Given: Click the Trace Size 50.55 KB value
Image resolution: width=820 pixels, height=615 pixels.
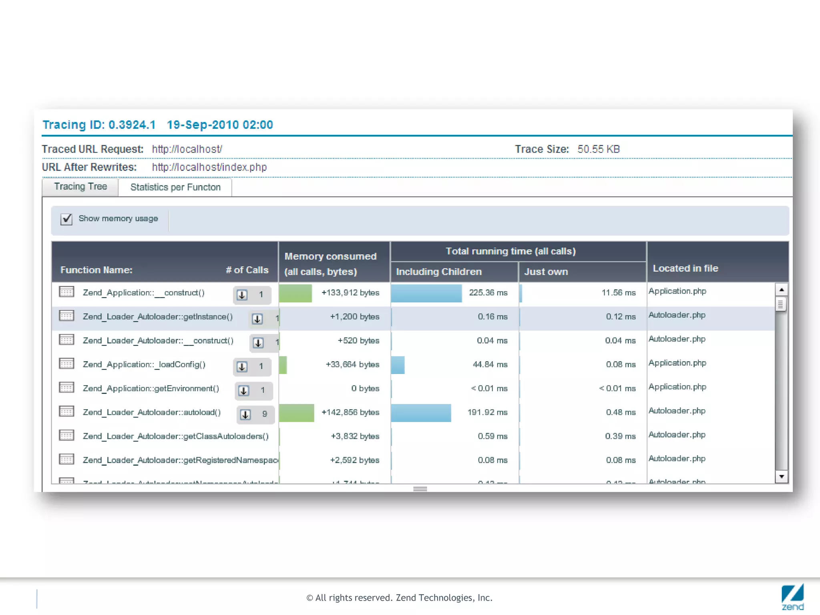Looking at the screenshot, I should (x=598, y=149).
